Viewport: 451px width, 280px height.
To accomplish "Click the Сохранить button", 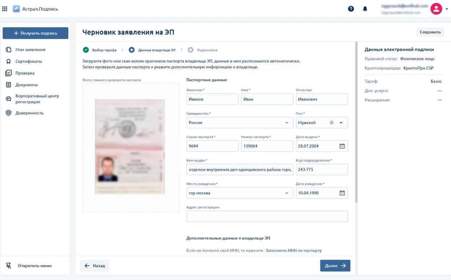I will click(430, 32).
